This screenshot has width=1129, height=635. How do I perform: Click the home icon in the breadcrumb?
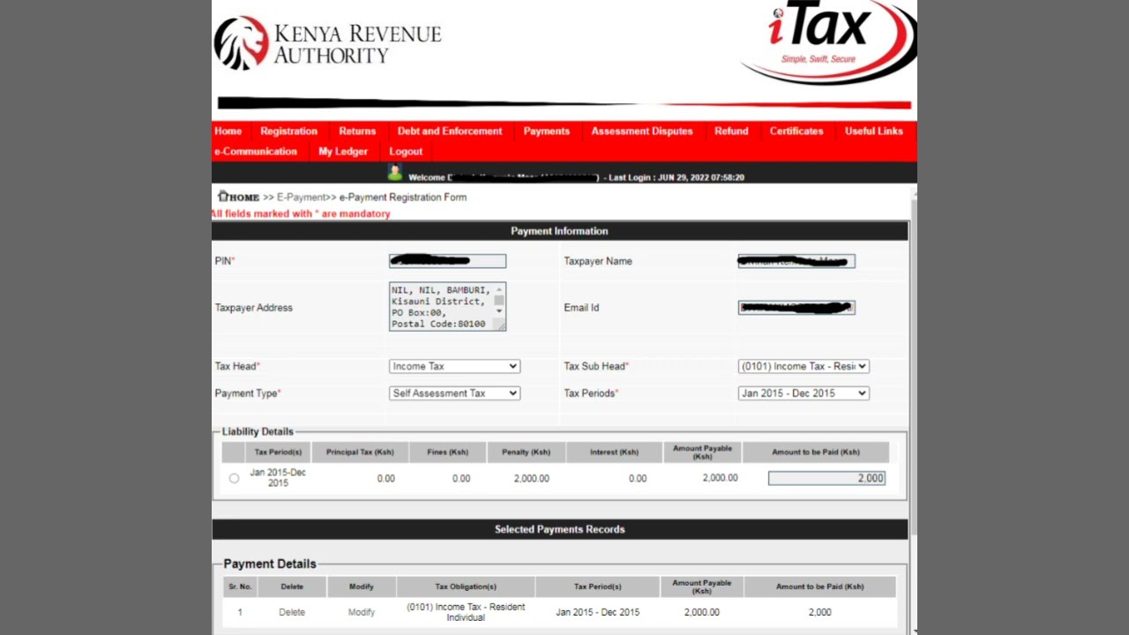pos(223,196)
